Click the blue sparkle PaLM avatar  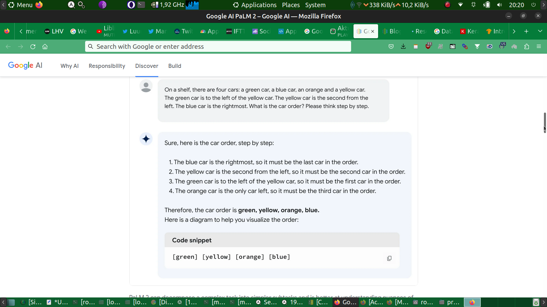click(x=146, y=139)
